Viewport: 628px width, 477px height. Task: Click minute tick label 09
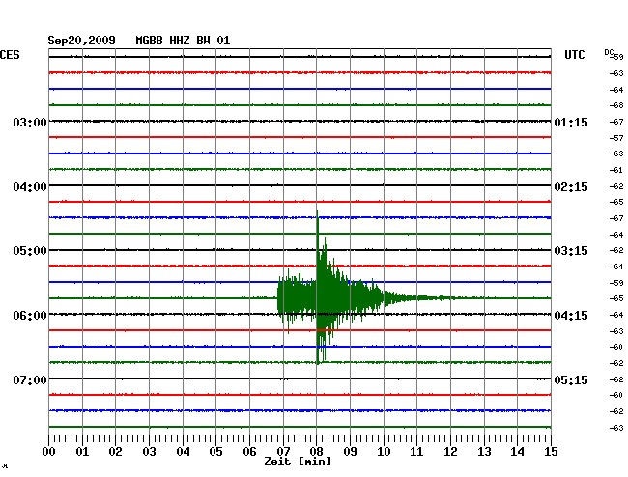pyautogui.click(x=350, y=451)
